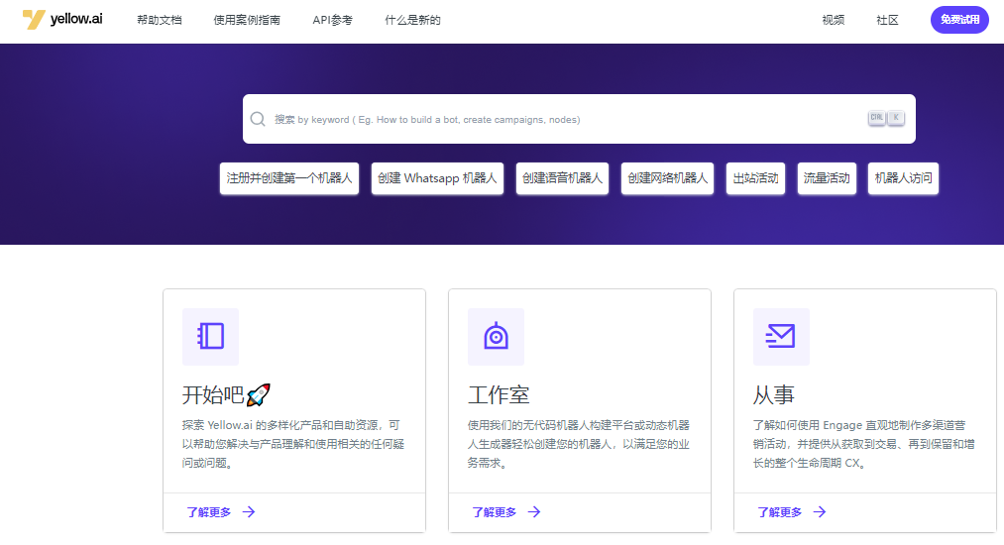Open the 帮助文档 menu item
Viewport: 1004px width, 545px height.
tap(160, 20)
